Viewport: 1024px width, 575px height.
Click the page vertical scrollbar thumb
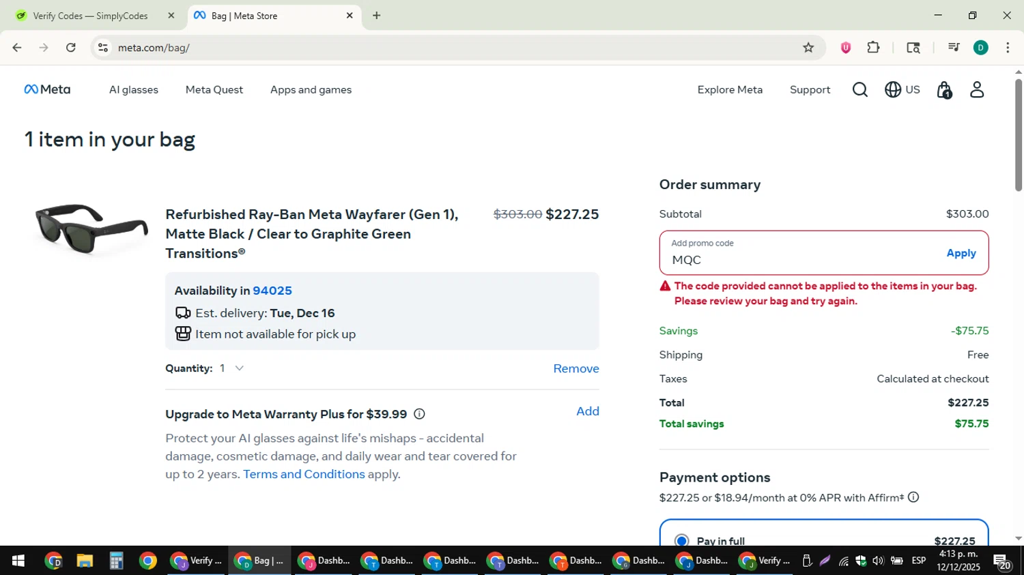point(1018,135)
